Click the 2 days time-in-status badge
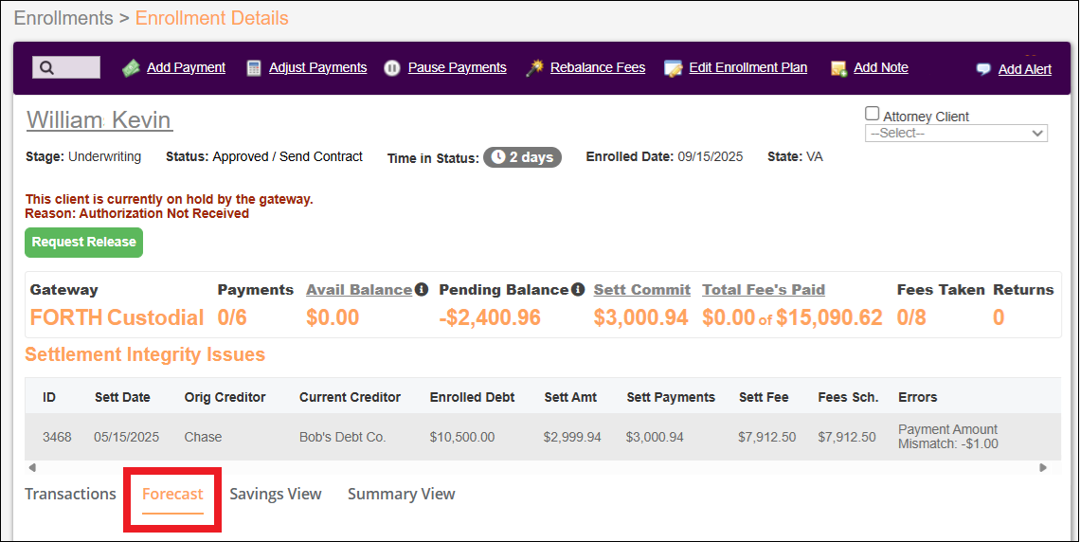 (522, 157)
